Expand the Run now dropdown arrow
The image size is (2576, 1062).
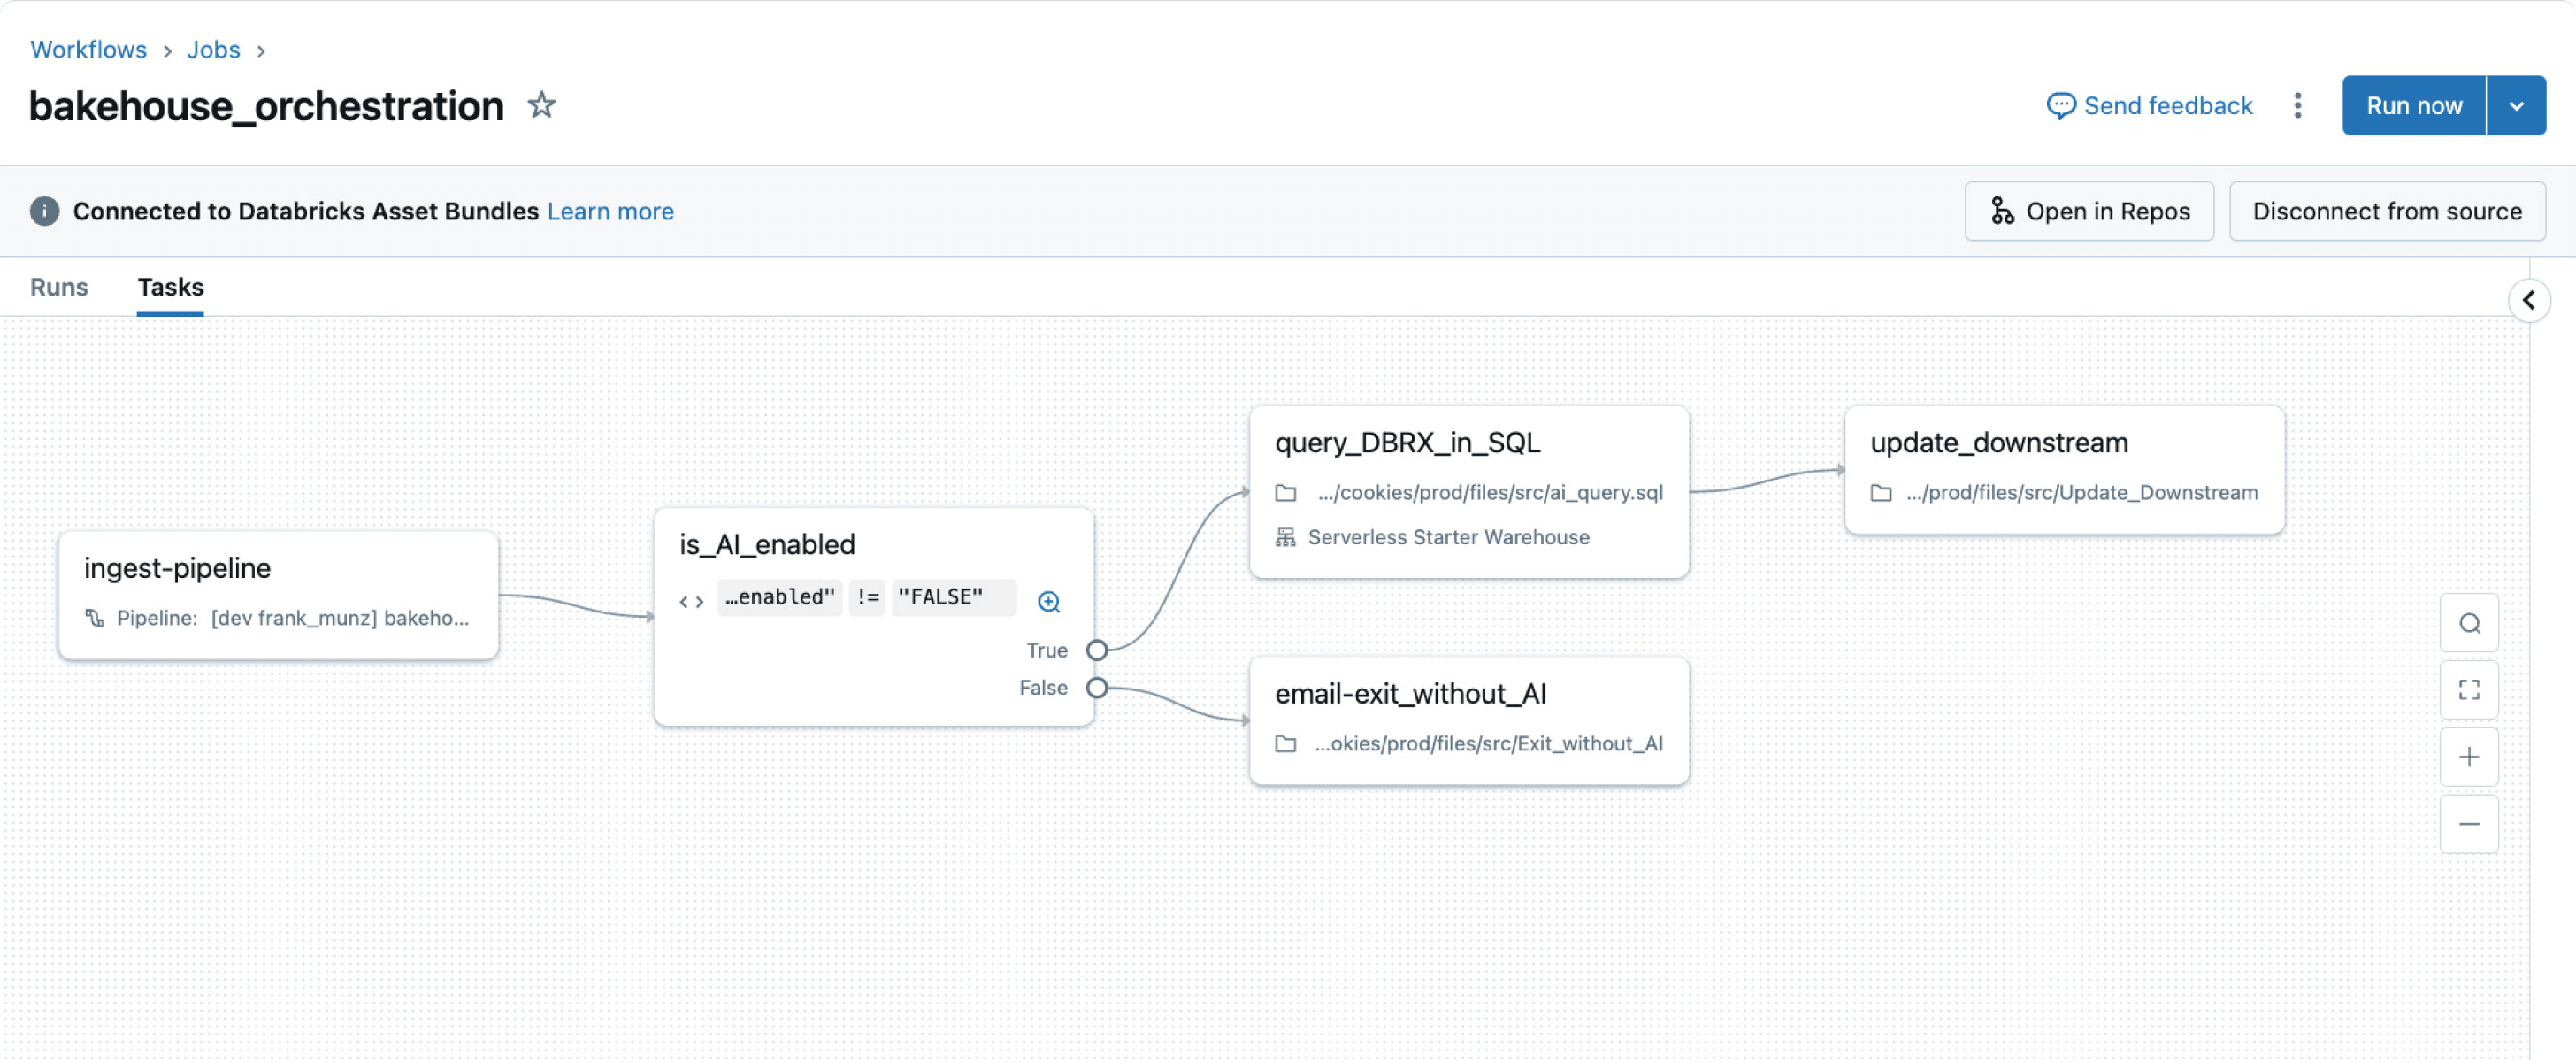(2516, 106)
